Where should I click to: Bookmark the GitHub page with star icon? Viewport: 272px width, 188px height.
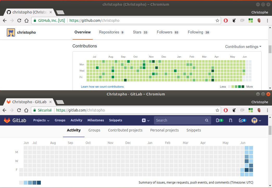pyautogui.click(x=217, y=20)
